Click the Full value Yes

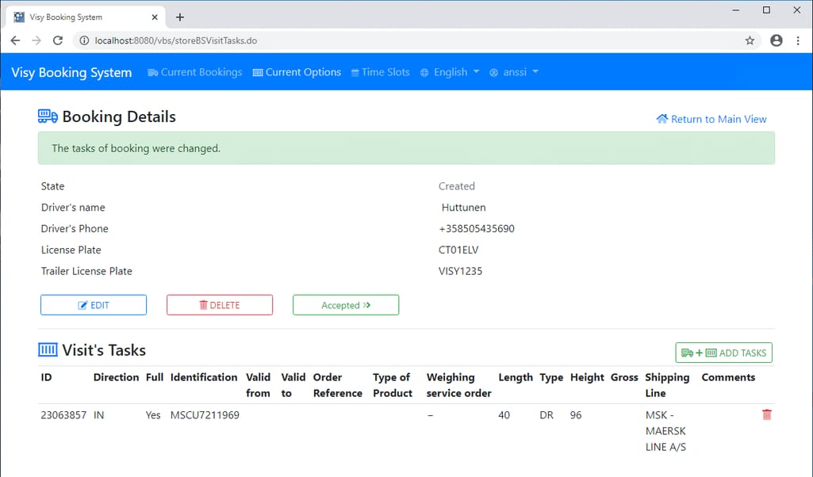point(153,415)
